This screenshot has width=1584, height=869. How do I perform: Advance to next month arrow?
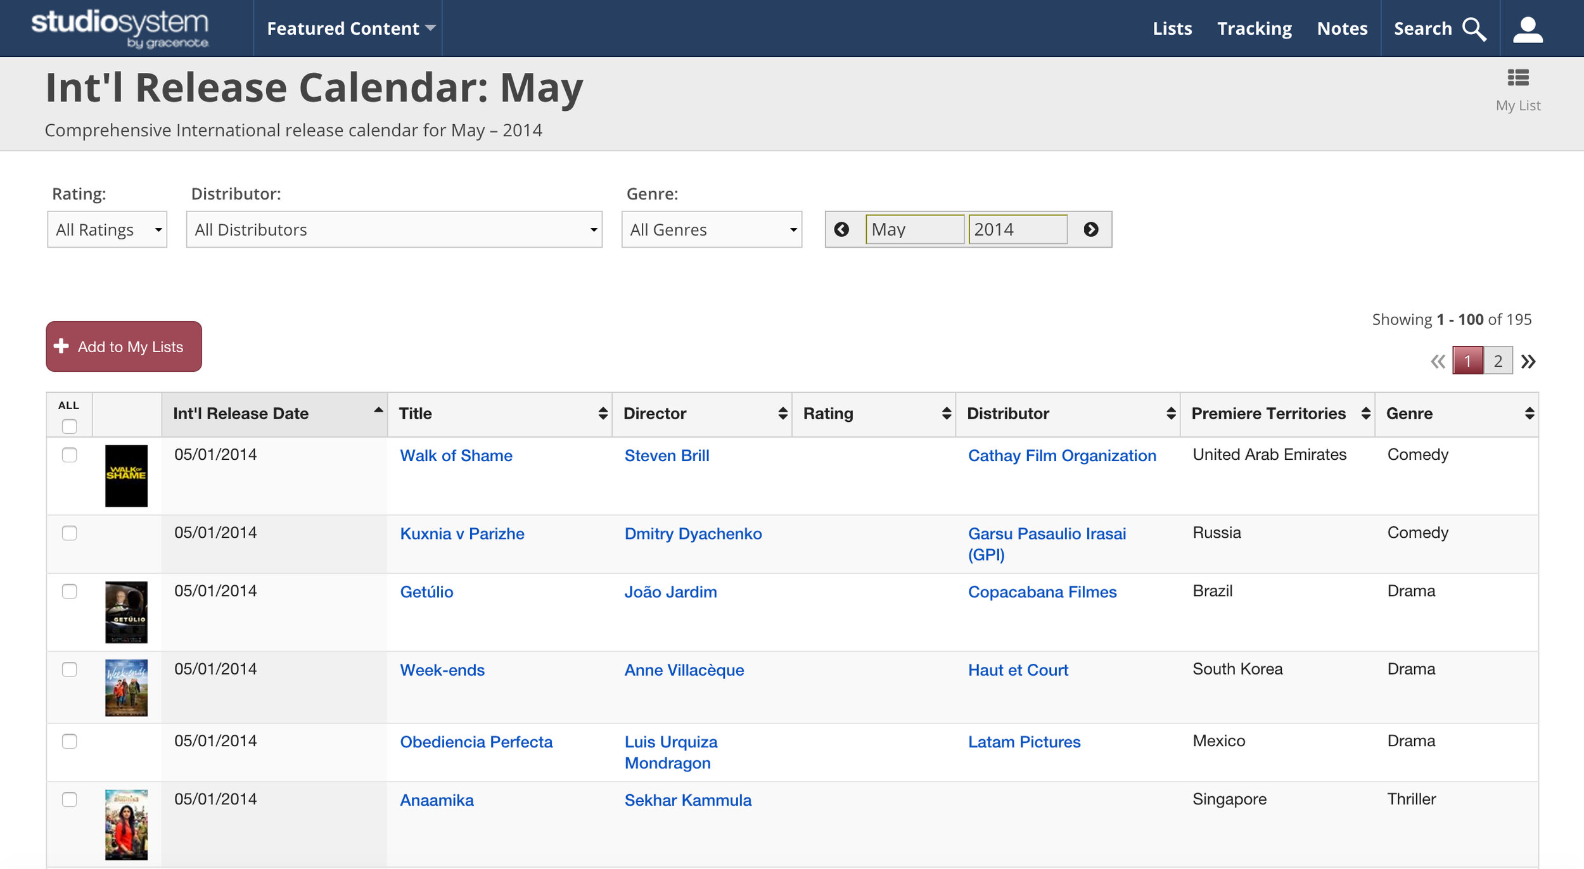click(1090, 229)
